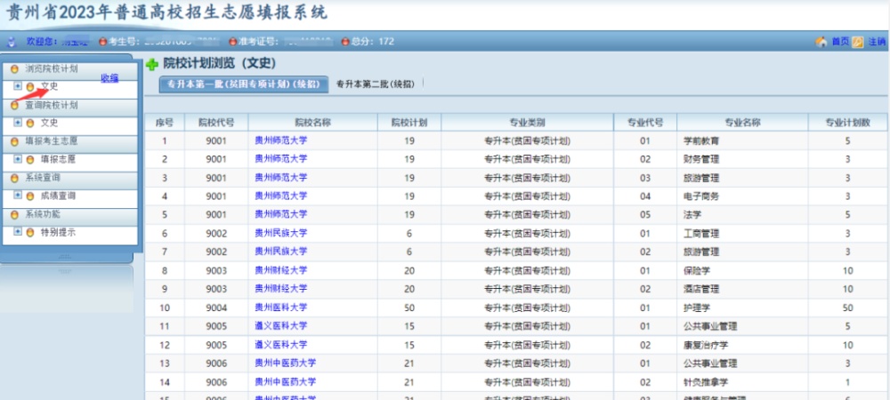Expand the 特别提示 tree node

tap(18, 232)
